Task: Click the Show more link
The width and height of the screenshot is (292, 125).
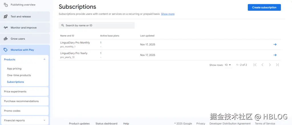Action: (x=168, y=14)
